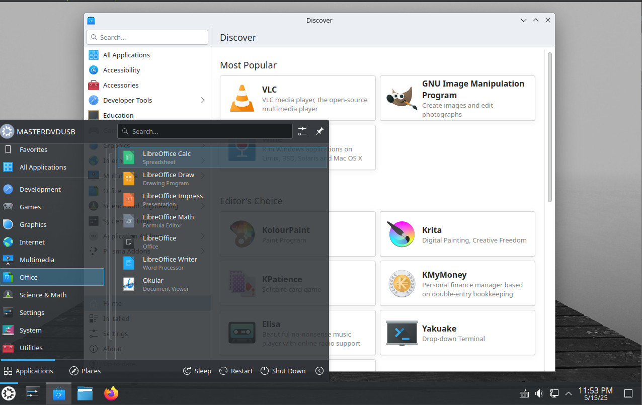Open launcher configure sliders icon
The image size is (642, 405).
[302, 131]
